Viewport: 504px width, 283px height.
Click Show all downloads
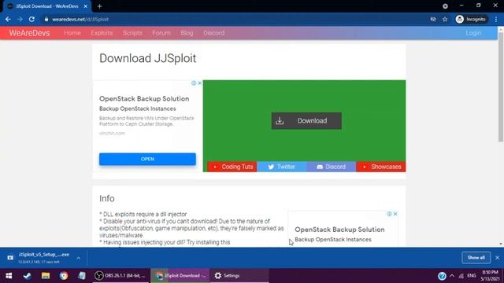(x=476, y=258)
